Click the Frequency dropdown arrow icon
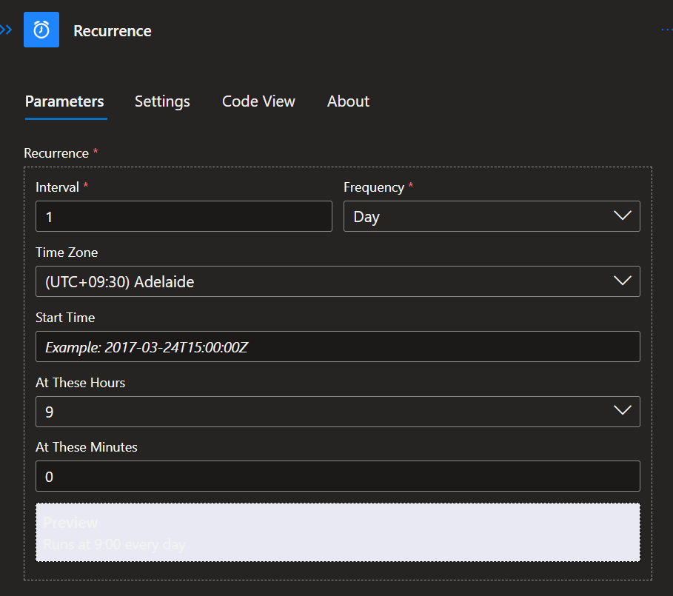Viewport: 673px width, 596px height. point(622,216)
